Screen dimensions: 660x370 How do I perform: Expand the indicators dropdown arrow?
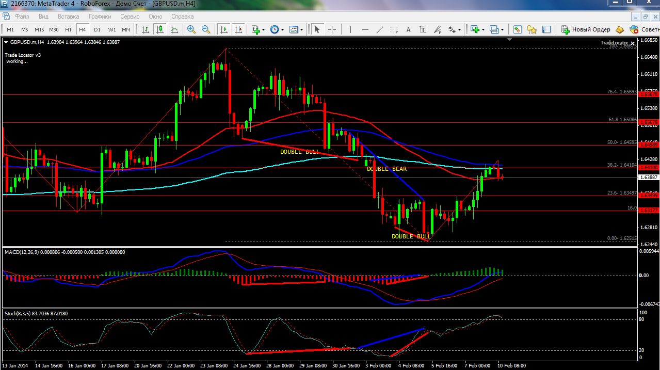click(x=263, y=29)
